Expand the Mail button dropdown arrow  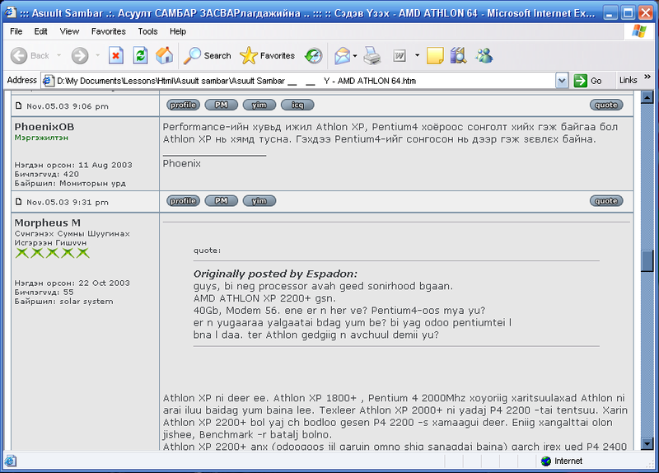coord(355,56)
